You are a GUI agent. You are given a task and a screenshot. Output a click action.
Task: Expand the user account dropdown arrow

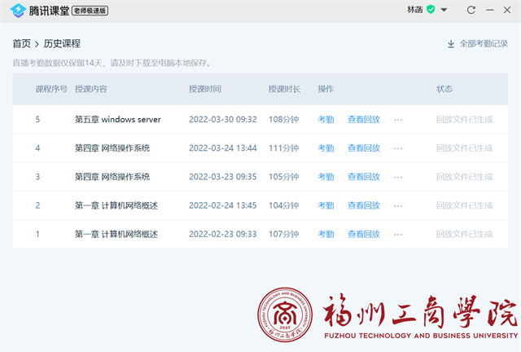[x=444, y=10]
